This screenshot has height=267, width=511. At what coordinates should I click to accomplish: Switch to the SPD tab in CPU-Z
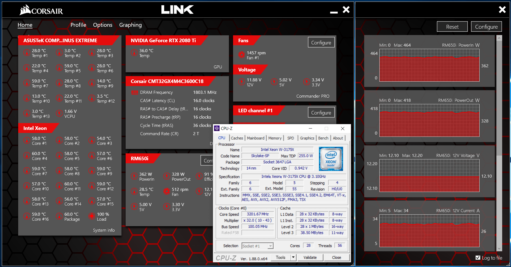click(x=291, y=138)
